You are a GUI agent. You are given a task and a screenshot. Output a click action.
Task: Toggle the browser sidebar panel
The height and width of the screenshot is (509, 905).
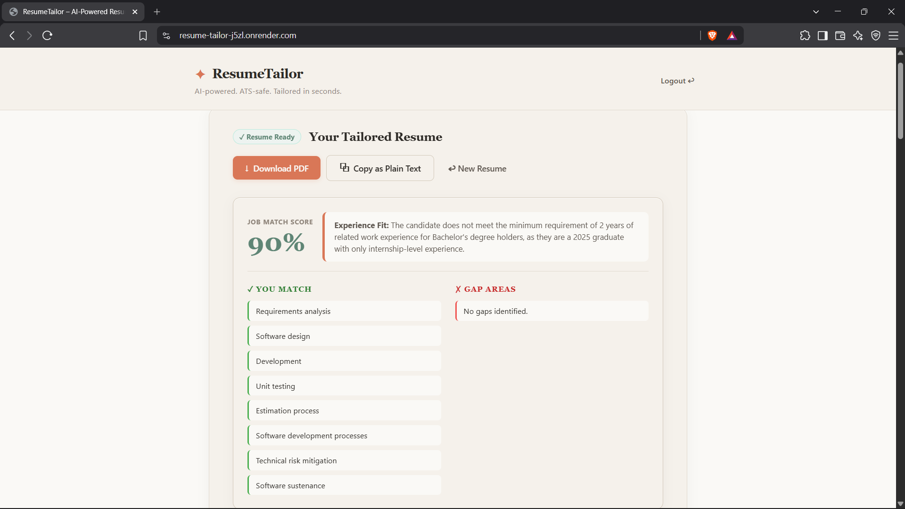[x=823, y=35]
